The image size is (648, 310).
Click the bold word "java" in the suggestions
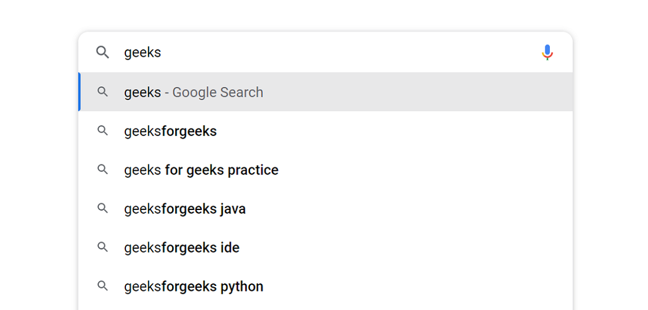233,209
